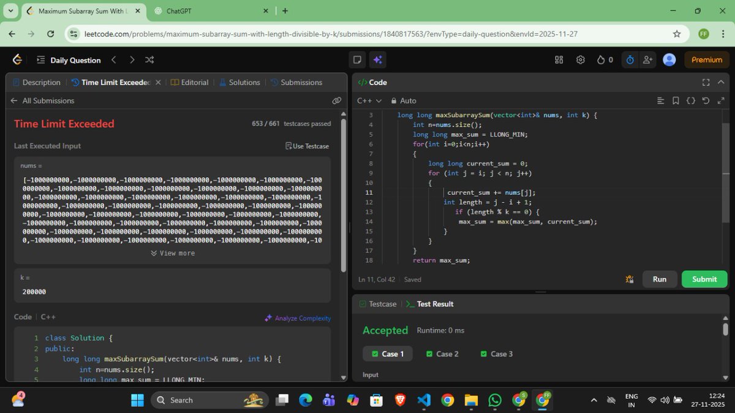
Task: Select Case 1 result
Action: tap(387, 354)
